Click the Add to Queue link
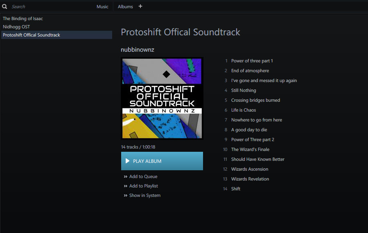368x233 pixels. (x=143, y=177)
